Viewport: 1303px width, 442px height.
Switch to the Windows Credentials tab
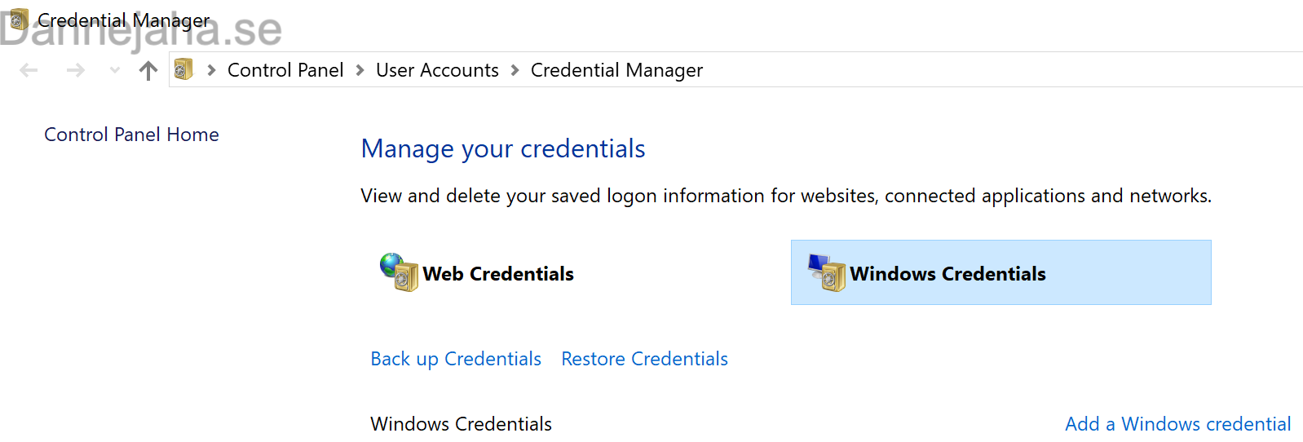tap(1000, 272)
